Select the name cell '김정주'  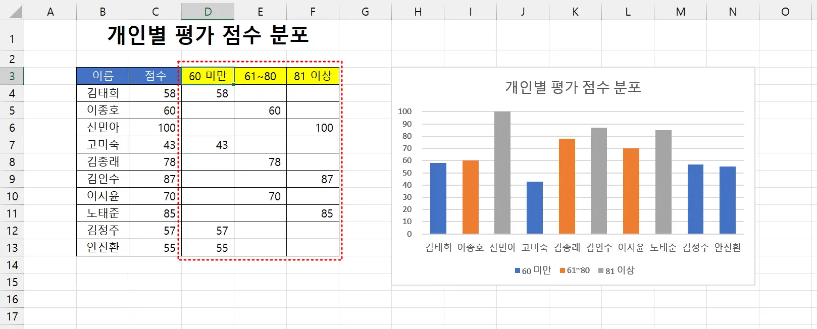(103, 231)
